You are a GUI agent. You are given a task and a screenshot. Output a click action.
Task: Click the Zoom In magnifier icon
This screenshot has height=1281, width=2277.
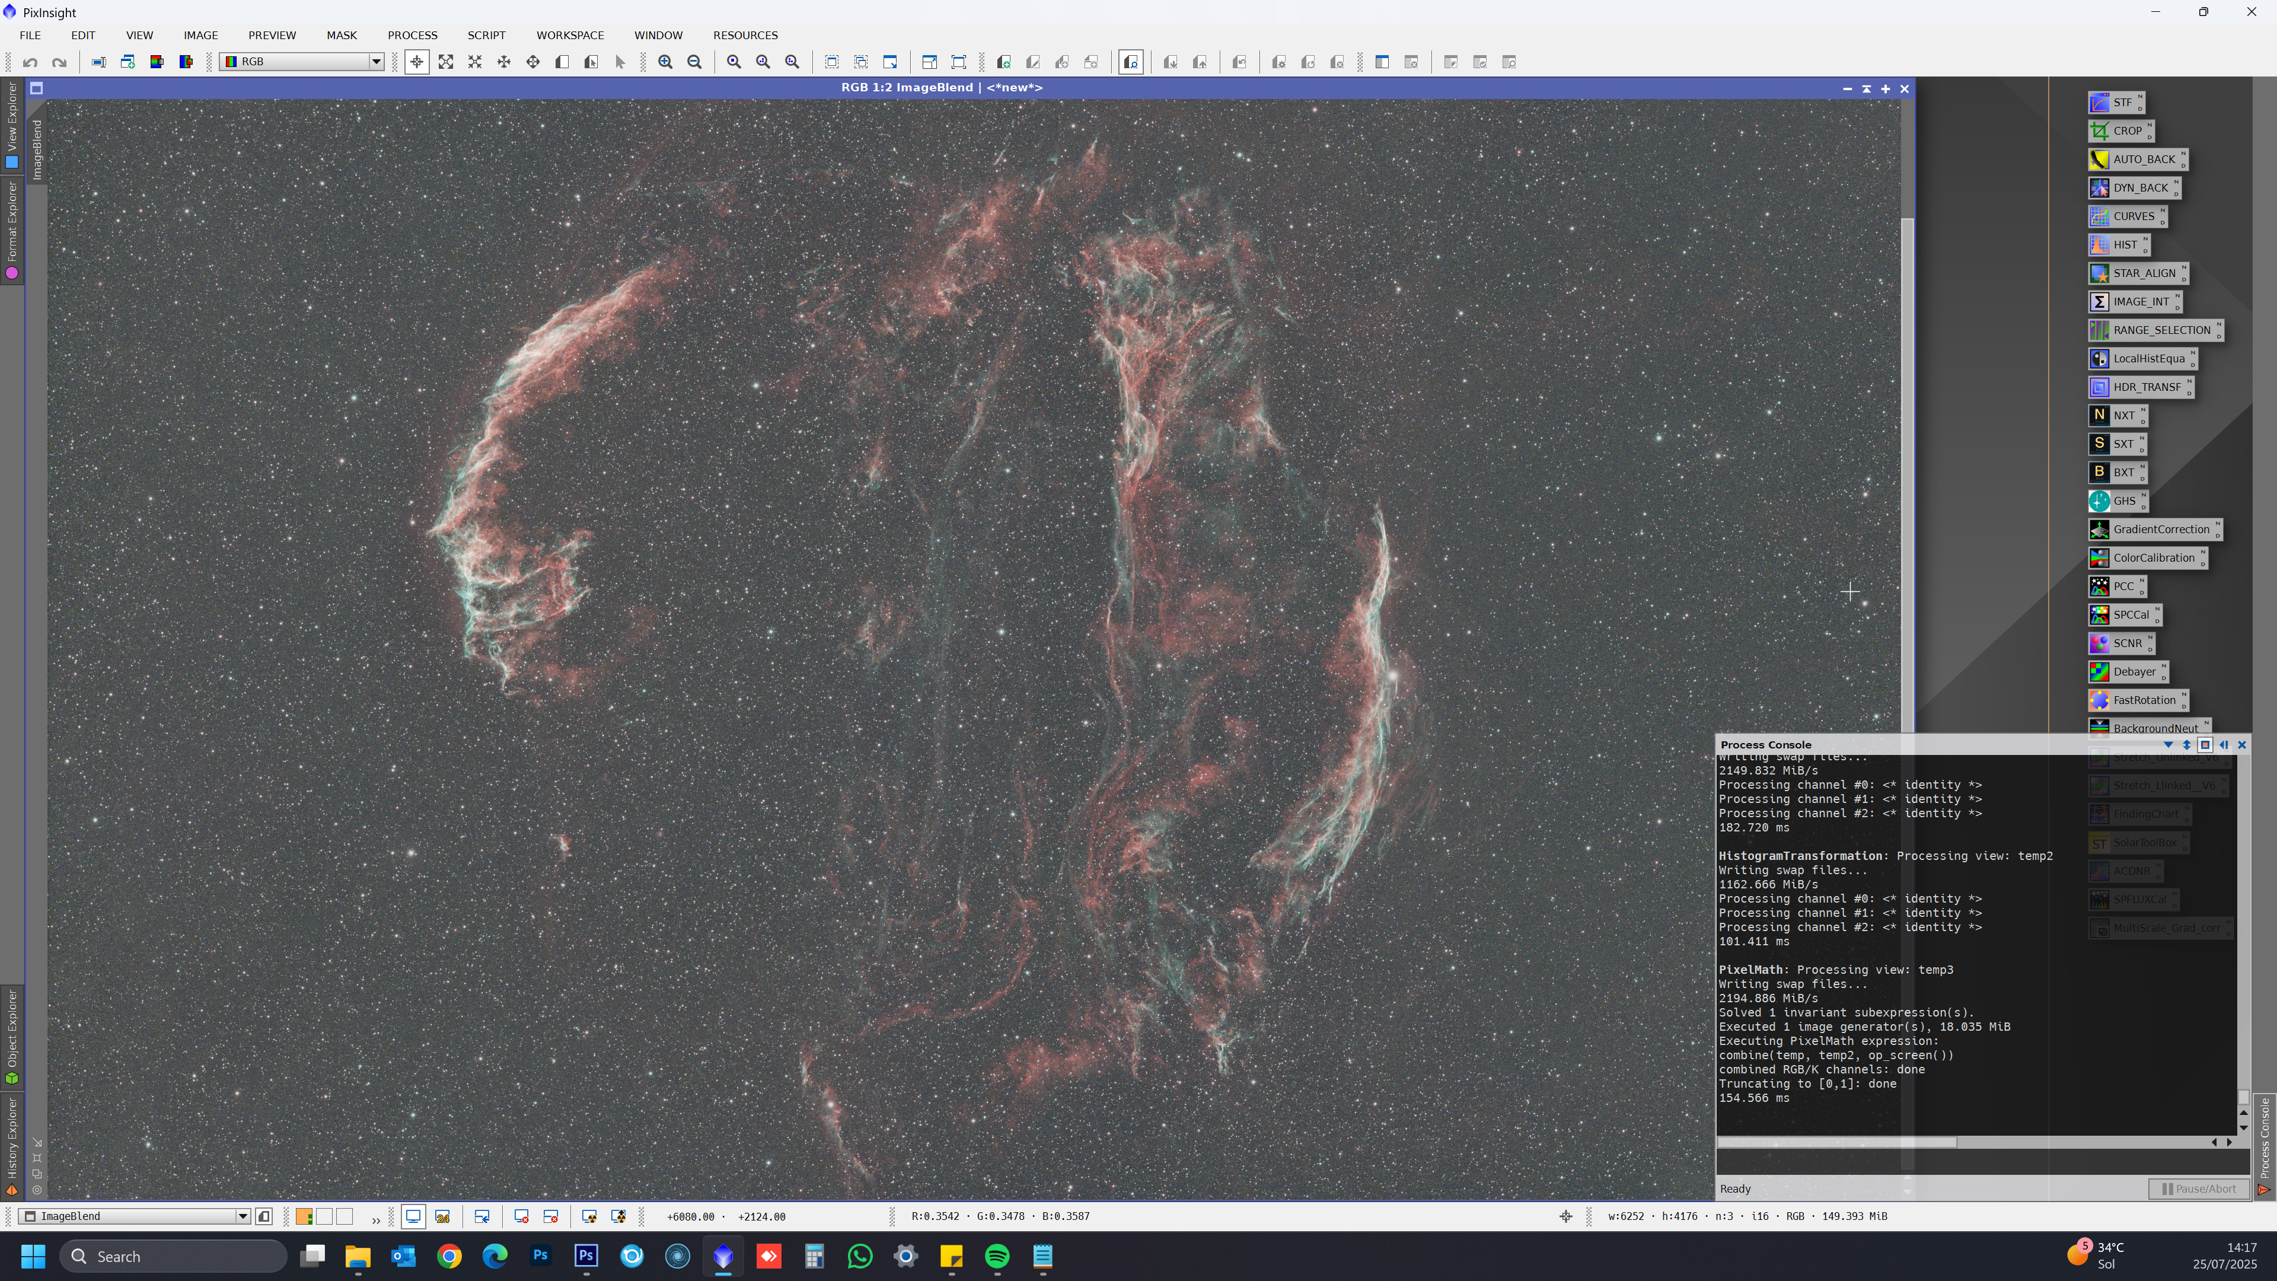[665, 62]
